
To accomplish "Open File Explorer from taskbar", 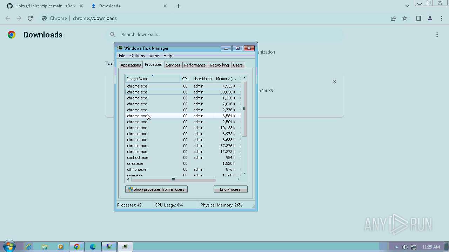I will click(x=45, y=247).
